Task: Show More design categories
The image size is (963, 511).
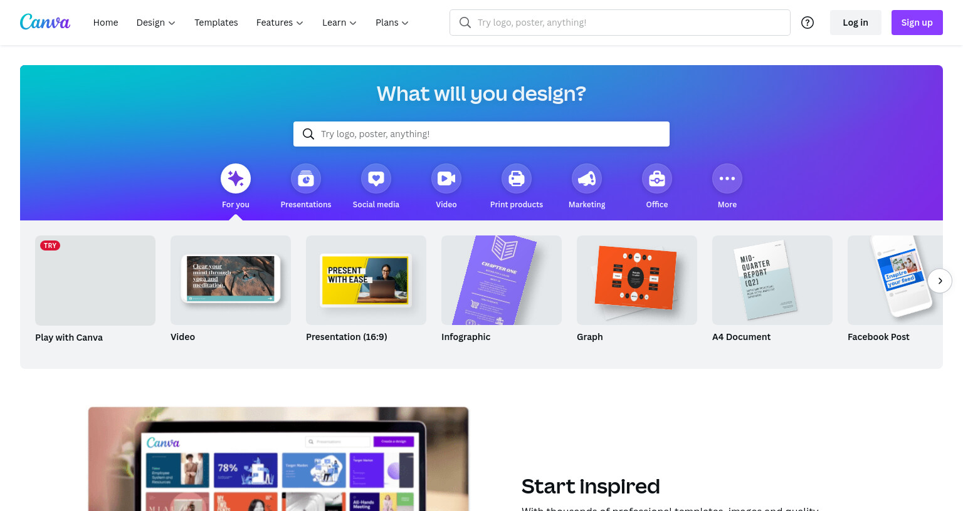Action: [x=727, y=179]
